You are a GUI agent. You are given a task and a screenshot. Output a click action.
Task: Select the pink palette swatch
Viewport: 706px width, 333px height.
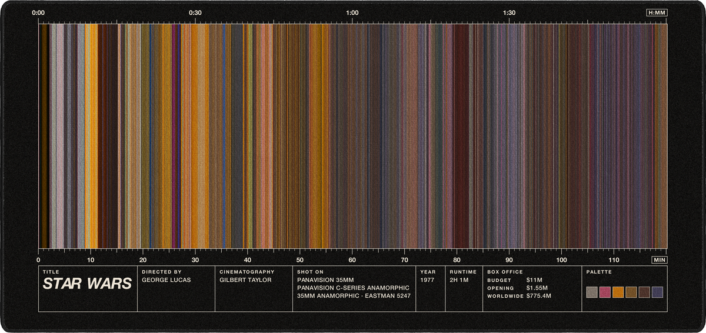click(605, 292)
